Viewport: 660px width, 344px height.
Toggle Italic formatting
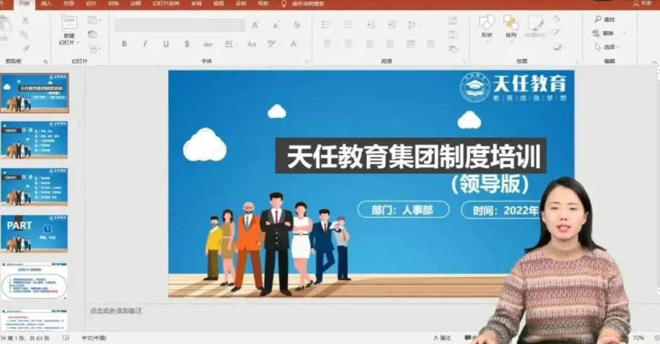pos(145,44)
